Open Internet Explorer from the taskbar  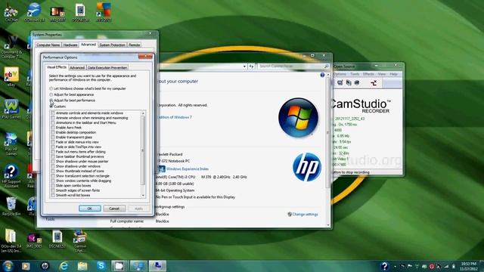click(x=64, y=266)
